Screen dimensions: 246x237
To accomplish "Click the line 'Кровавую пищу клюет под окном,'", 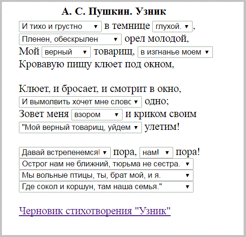I will (97, 64).
